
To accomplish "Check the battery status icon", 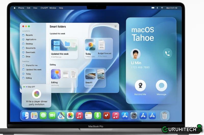I will (x=153, y=8).
